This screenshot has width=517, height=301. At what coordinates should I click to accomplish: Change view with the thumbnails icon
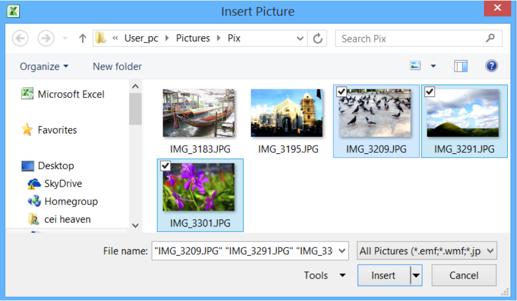(x=415, y=66)
